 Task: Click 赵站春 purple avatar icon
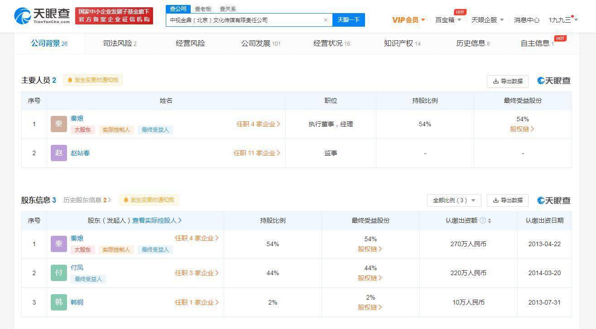[59, 153]
